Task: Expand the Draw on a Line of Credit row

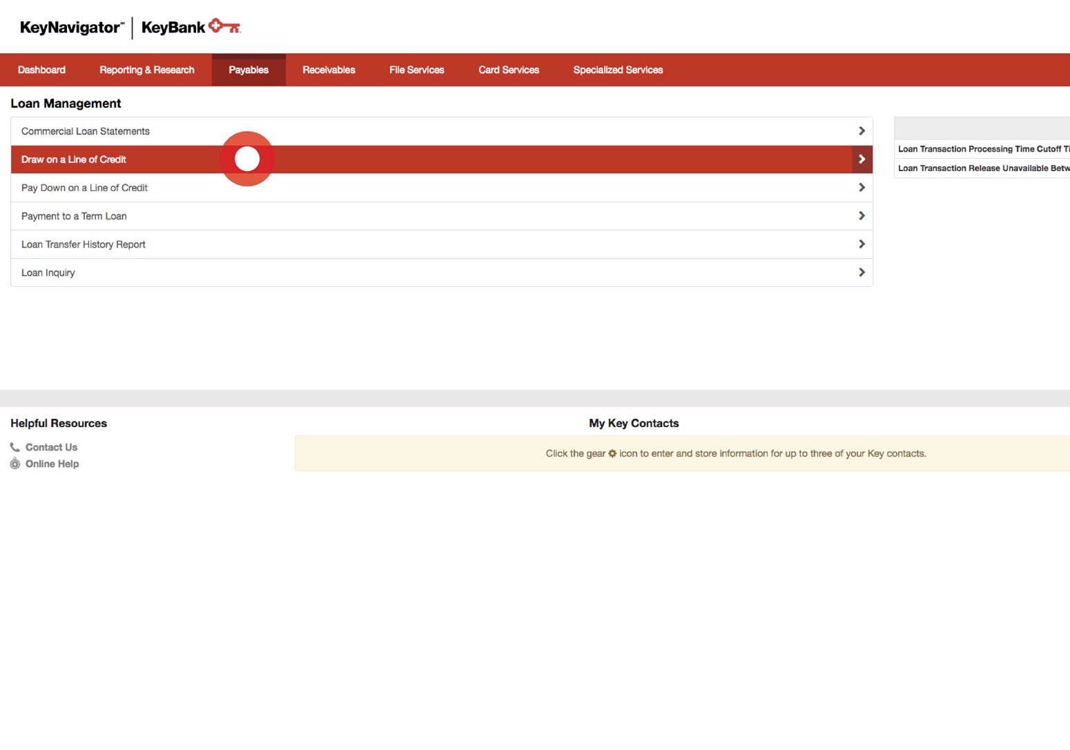Action: point(862,159)
